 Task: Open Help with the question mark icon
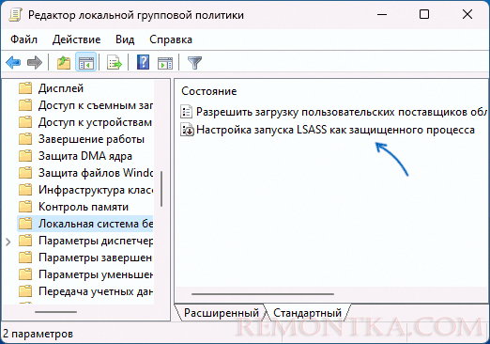tap(143, 62)
